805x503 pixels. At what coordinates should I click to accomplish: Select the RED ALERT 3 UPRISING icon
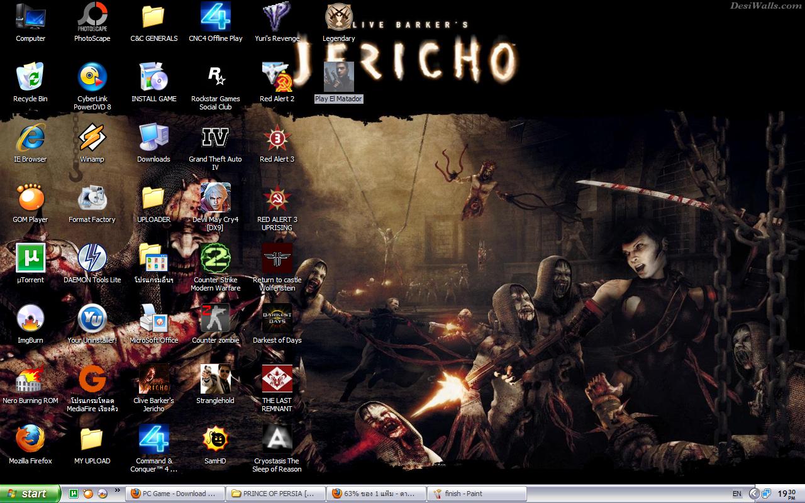coord(277,198)
